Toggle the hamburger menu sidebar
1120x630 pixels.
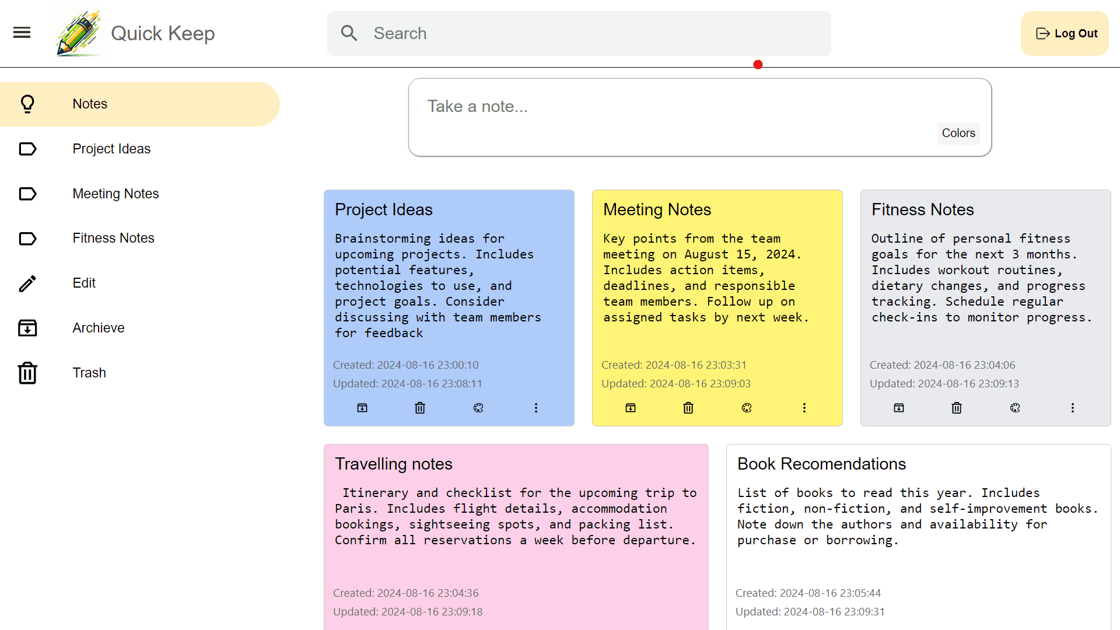22,33
